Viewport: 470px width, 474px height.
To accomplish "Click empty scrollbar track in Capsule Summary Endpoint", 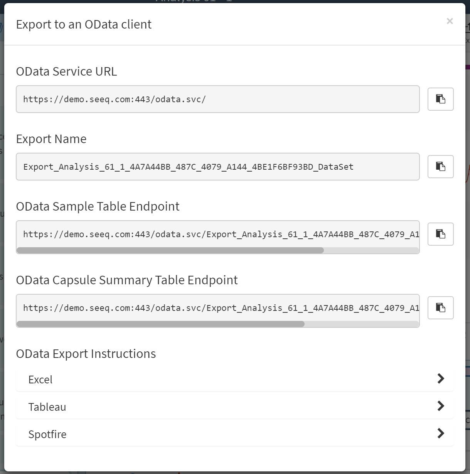I will point(361,324).
